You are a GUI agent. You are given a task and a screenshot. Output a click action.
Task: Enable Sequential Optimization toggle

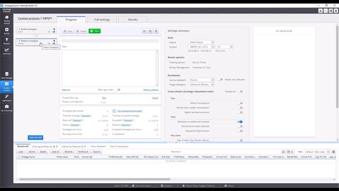click(x=240, y=131)
